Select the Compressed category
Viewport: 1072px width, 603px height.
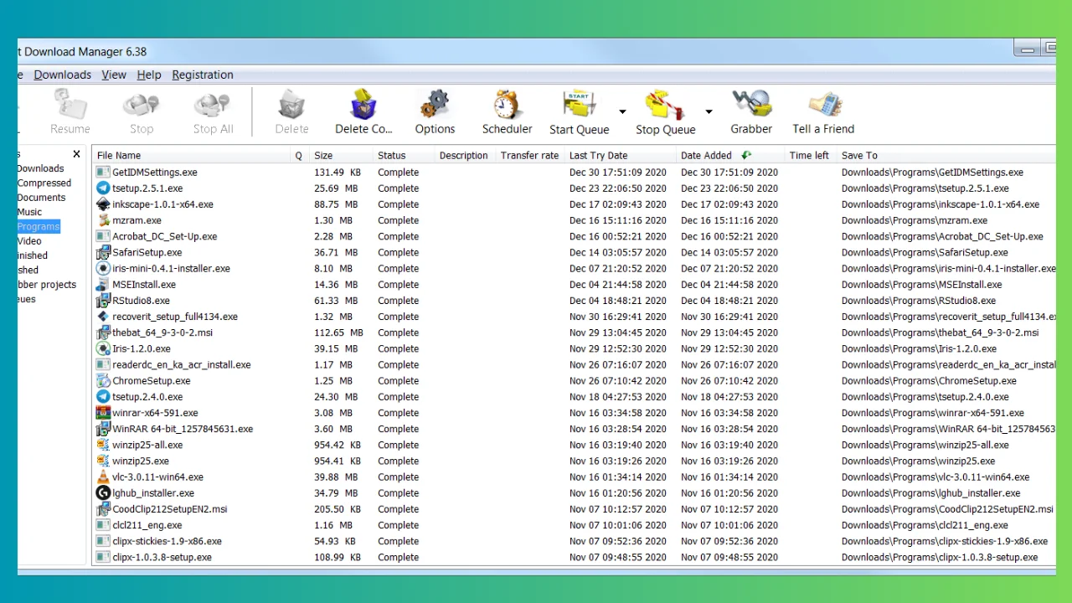click(44, 183)
